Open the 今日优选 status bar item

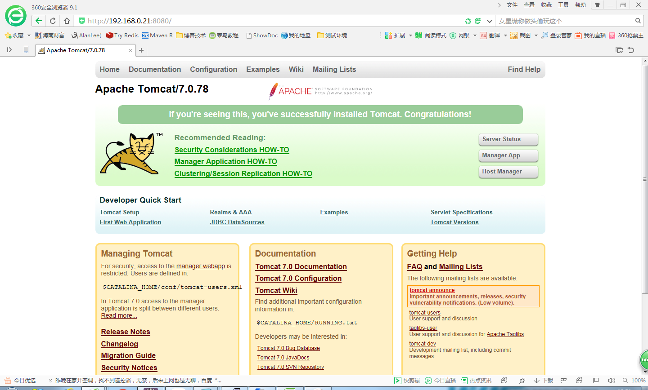[x=20, y=381]
